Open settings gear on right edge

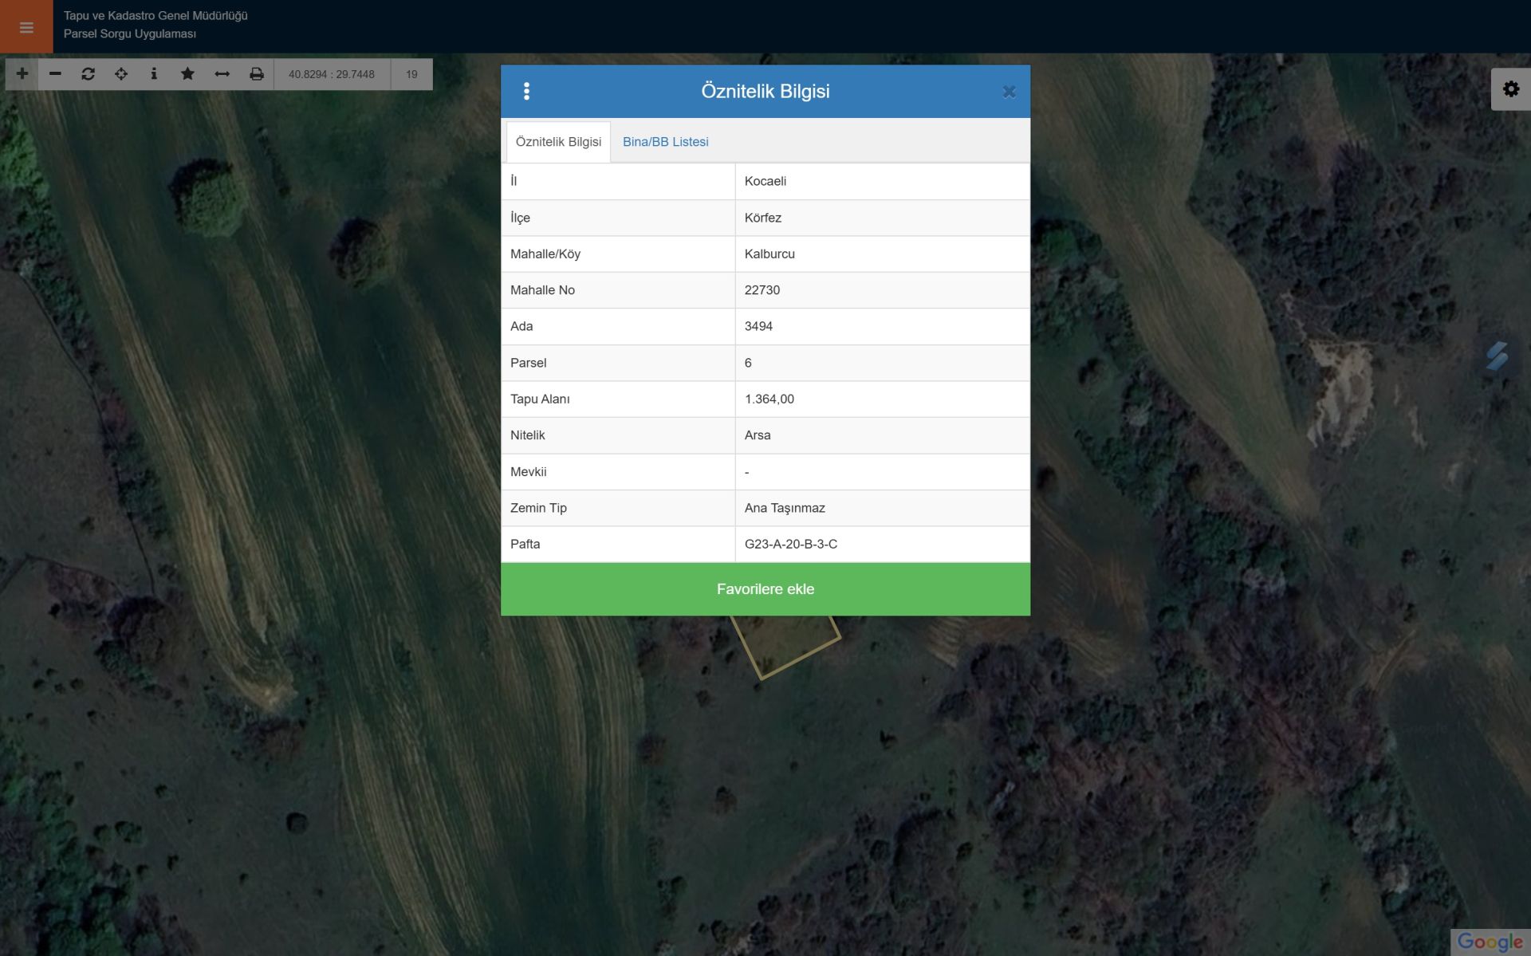pyautogui.click(x=1510, y=89)
